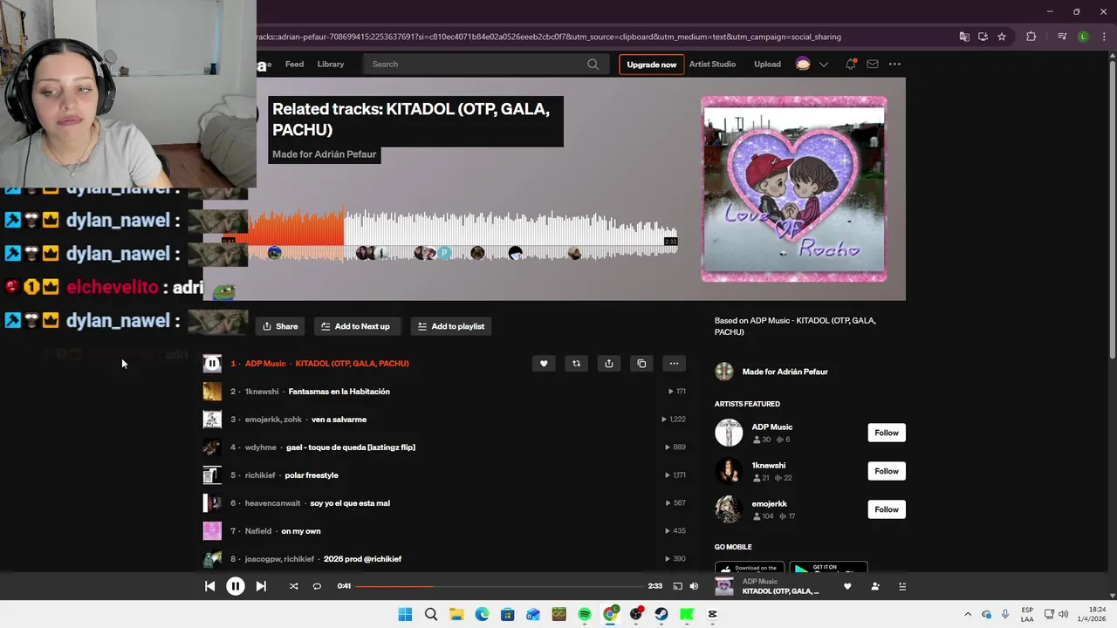Open ADP Music artist profile in sidebar
This screenshot has width=1117, height=628.
(x=771, y=427)
